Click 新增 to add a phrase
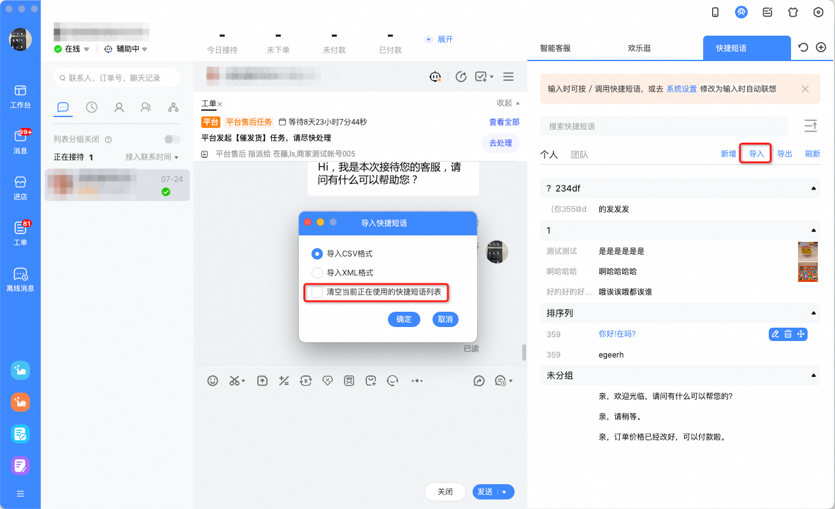 point(729,154)
